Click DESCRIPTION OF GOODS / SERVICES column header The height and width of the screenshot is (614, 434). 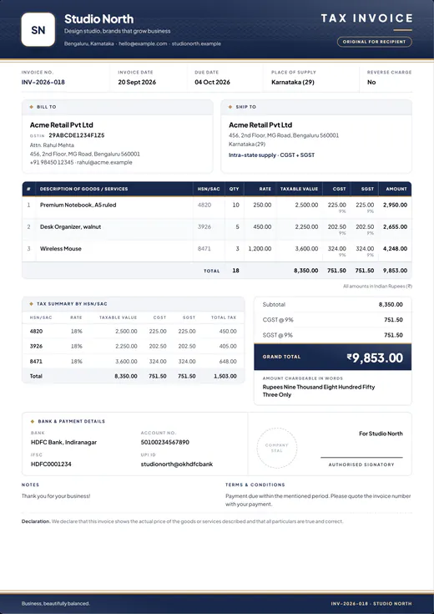(x=83, y=189)
